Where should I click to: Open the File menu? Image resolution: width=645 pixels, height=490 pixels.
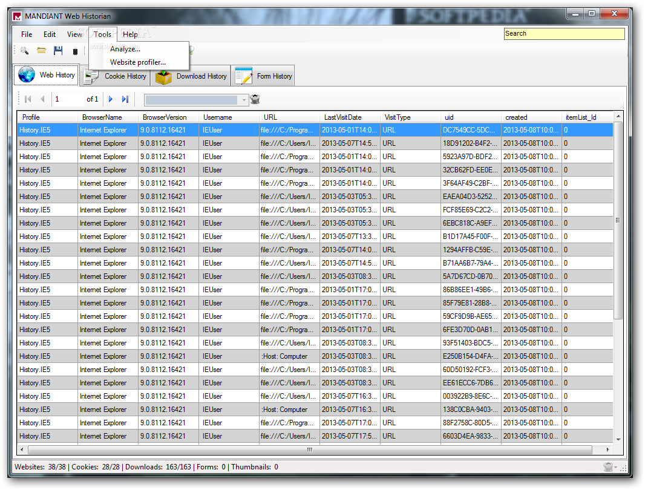click(27, 34)
